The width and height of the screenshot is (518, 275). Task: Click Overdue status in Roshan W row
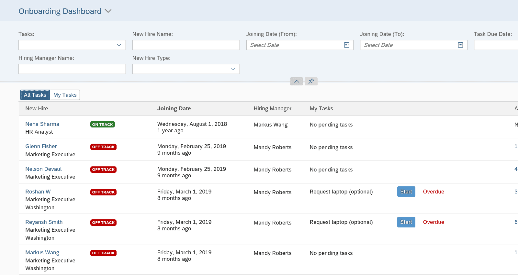(x=434, y=192)
